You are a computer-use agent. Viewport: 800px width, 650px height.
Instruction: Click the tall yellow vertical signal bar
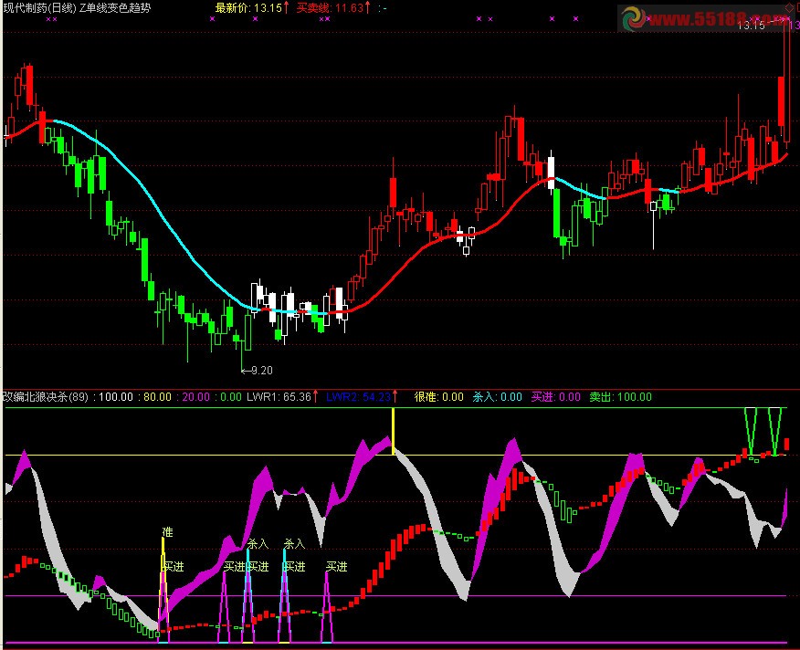tap(394, 430)
